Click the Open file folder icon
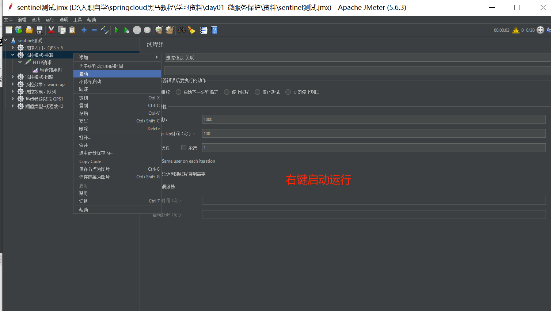 (29, 30)
